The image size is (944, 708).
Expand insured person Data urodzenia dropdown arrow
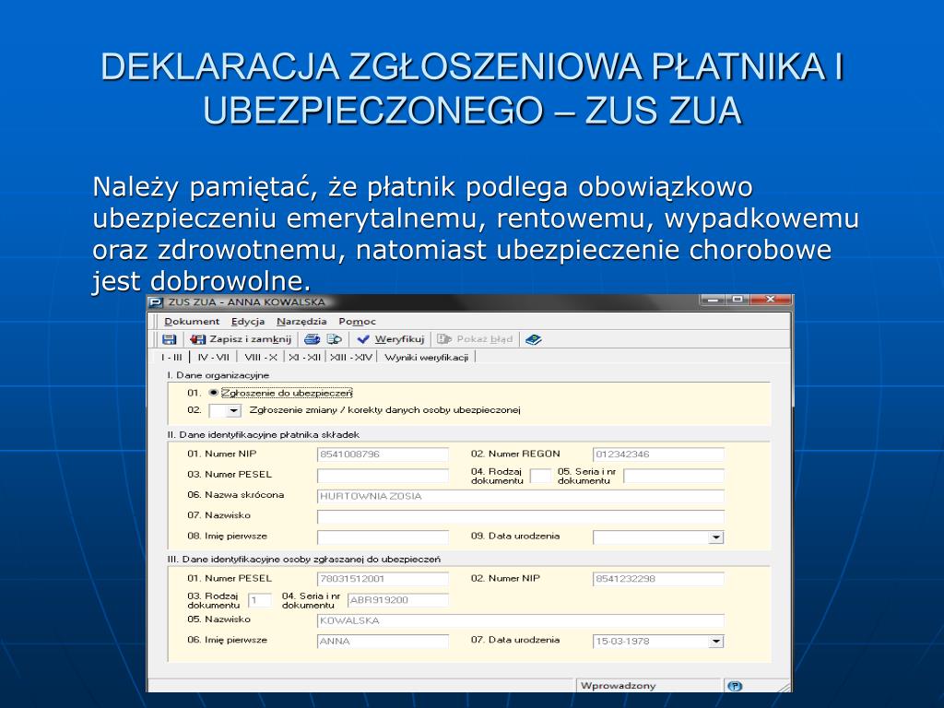pos(715,642)
